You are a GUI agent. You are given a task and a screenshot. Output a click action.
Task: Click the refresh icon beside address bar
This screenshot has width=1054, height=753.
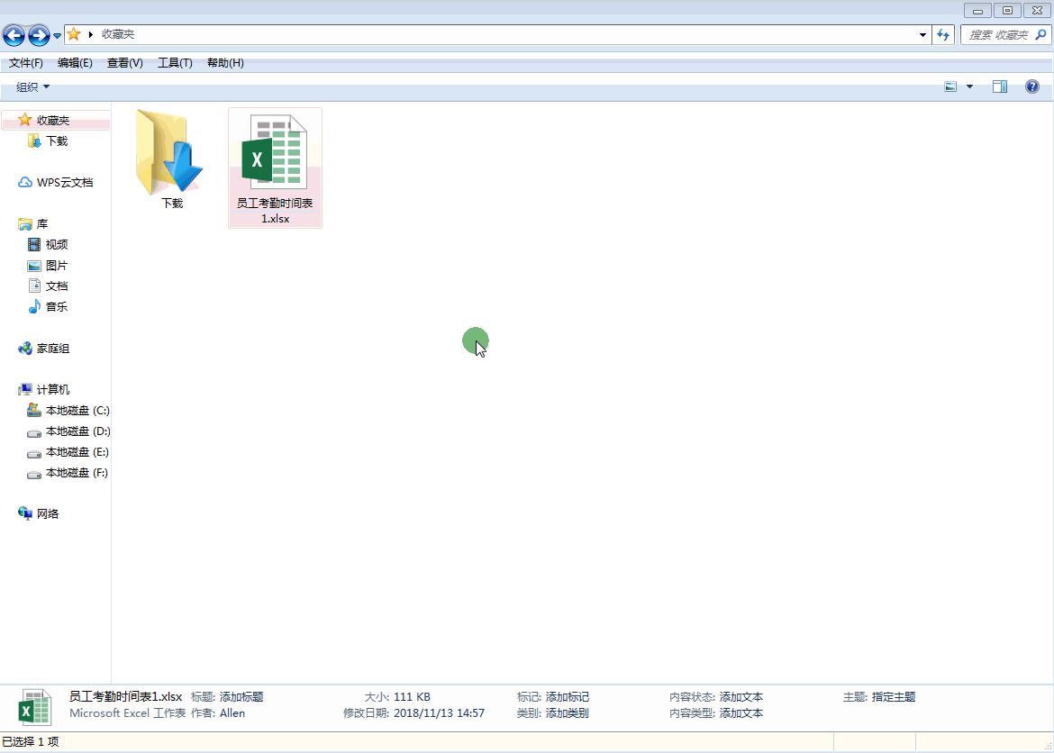click(943, 34)
